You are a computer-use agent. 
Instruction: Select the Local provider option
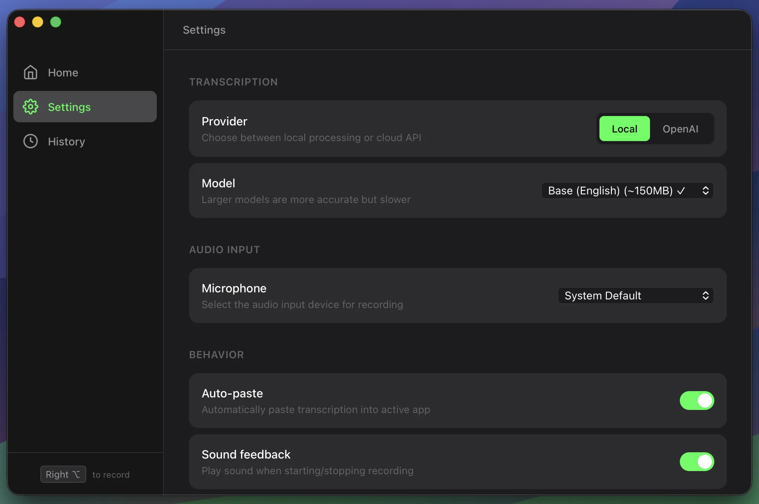coord(625,129)
